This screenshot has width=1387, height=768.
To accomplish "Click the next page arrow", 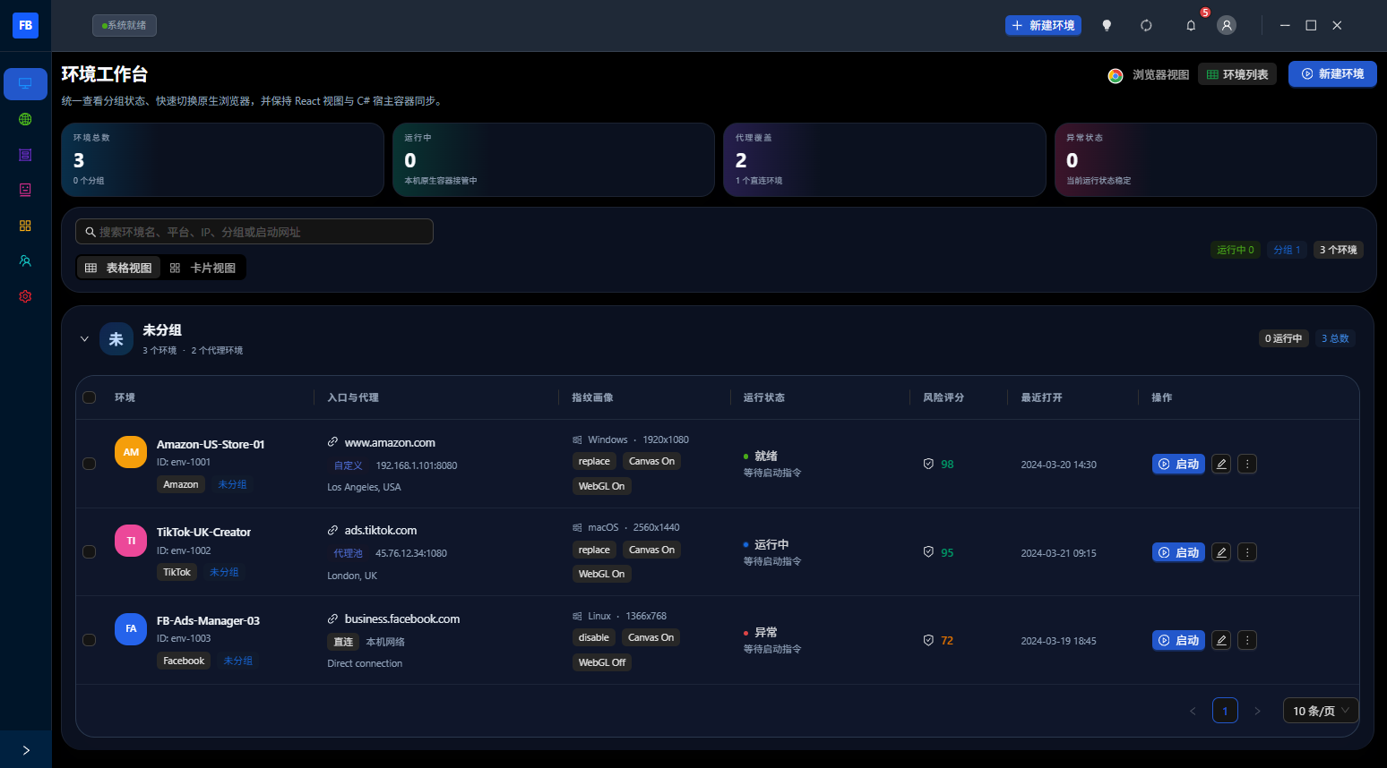I will (1257, 711).
